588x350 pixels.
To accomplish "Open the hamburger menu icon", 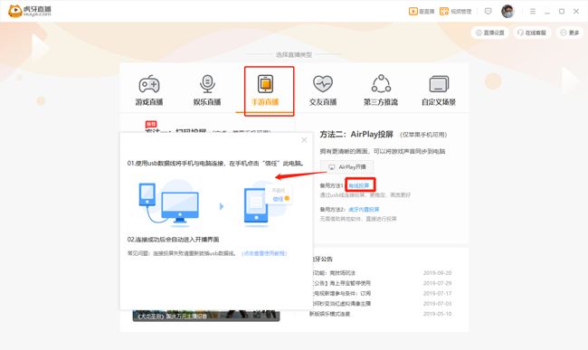I will 533,11.
